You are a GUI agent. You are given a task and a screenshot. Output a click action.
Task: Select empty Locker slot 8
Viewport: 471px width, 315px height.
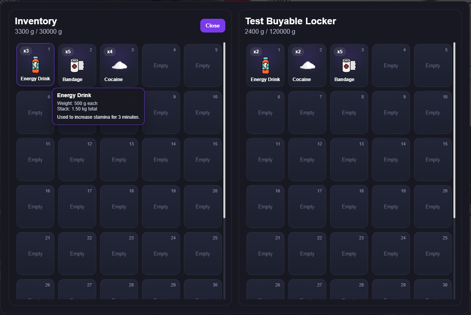[349, 112]
